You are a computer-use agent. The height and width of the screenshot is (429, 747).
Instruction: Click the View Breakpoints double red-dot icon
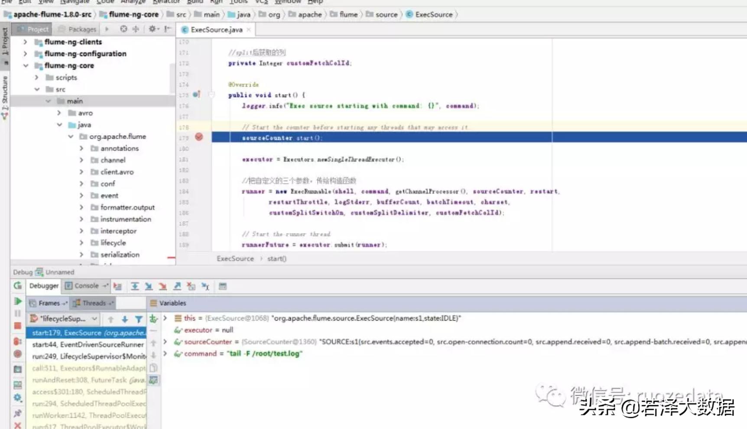[x=18, y=341]
